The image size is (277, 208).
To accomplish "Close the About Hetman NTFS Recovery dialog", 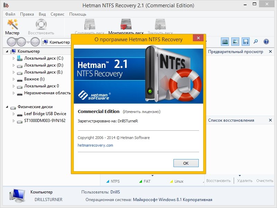I will (x=198, y=38).
